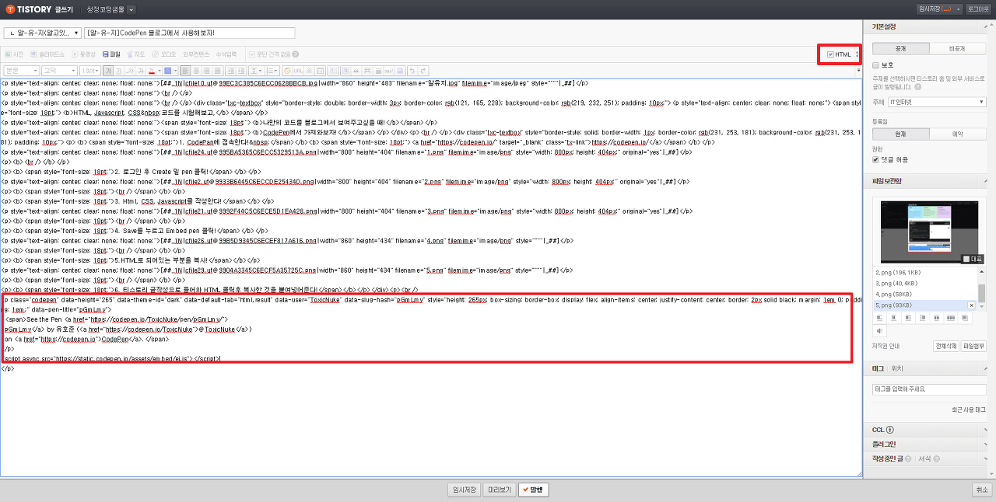Screen dimensions: 996x502
Task: Insert a special character
Action: coord(309,71)
